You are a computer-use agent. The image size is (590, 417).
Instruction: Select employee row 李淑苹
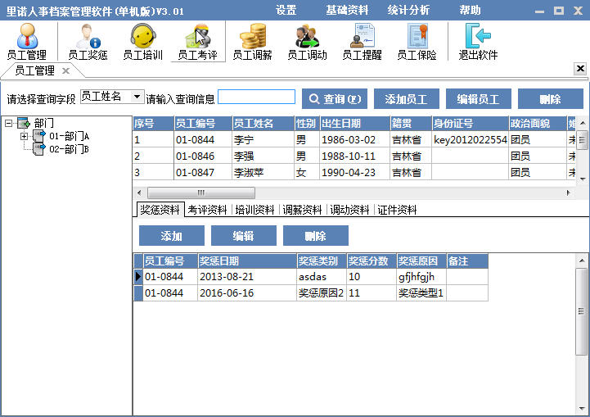coord(354,172)
